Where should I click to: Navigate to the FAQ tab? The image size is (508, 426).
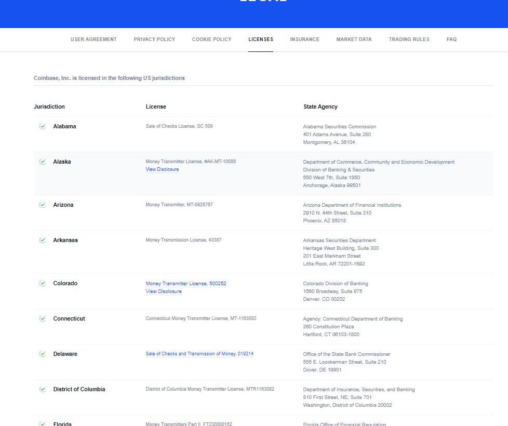click(x=451, y=39)
